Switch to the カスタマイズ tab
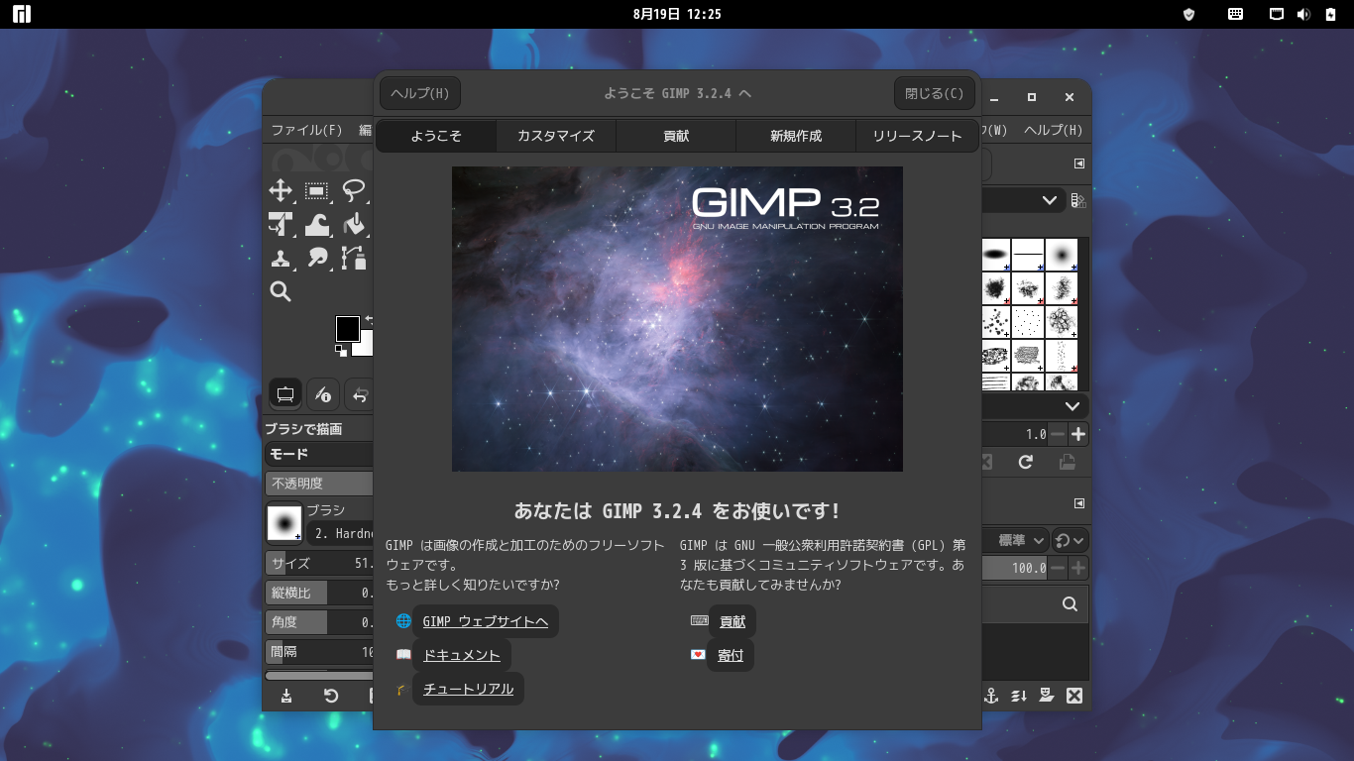1354x761 pixels. point(556,136)
